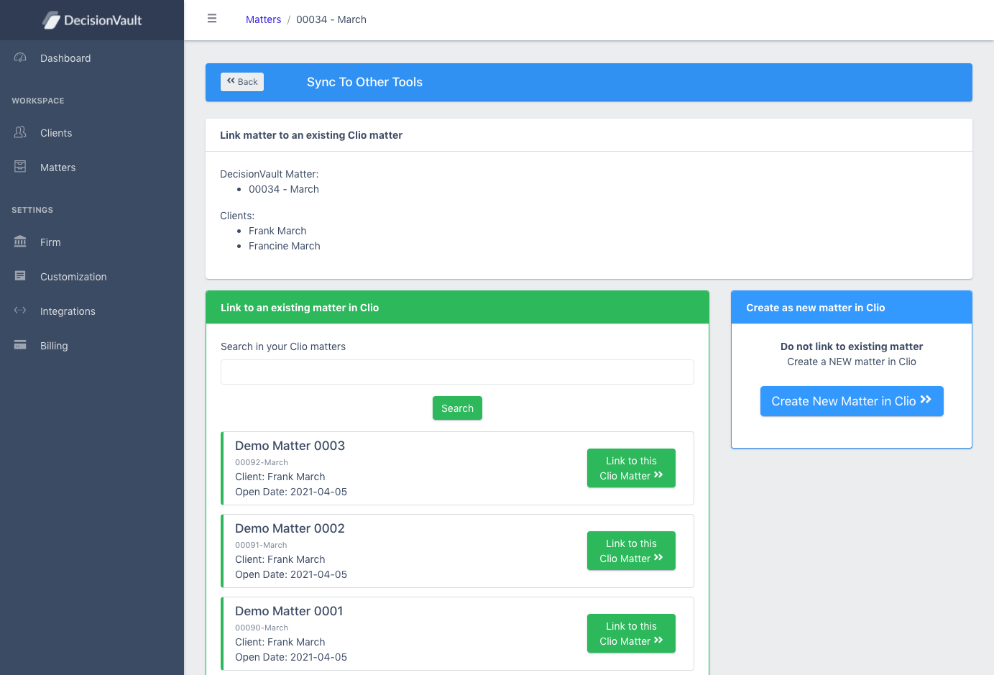Click the Do not link to existing matter text
Image resolution: width=994 pixels, height=675 pixels.
(x=852, y=346)
